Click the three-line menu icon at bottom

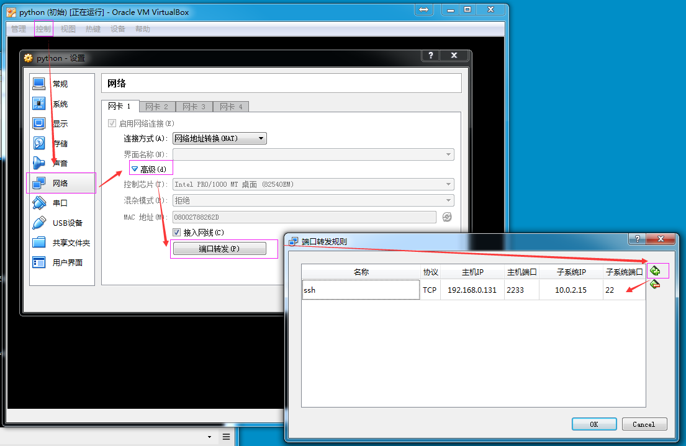coord(226,436)
